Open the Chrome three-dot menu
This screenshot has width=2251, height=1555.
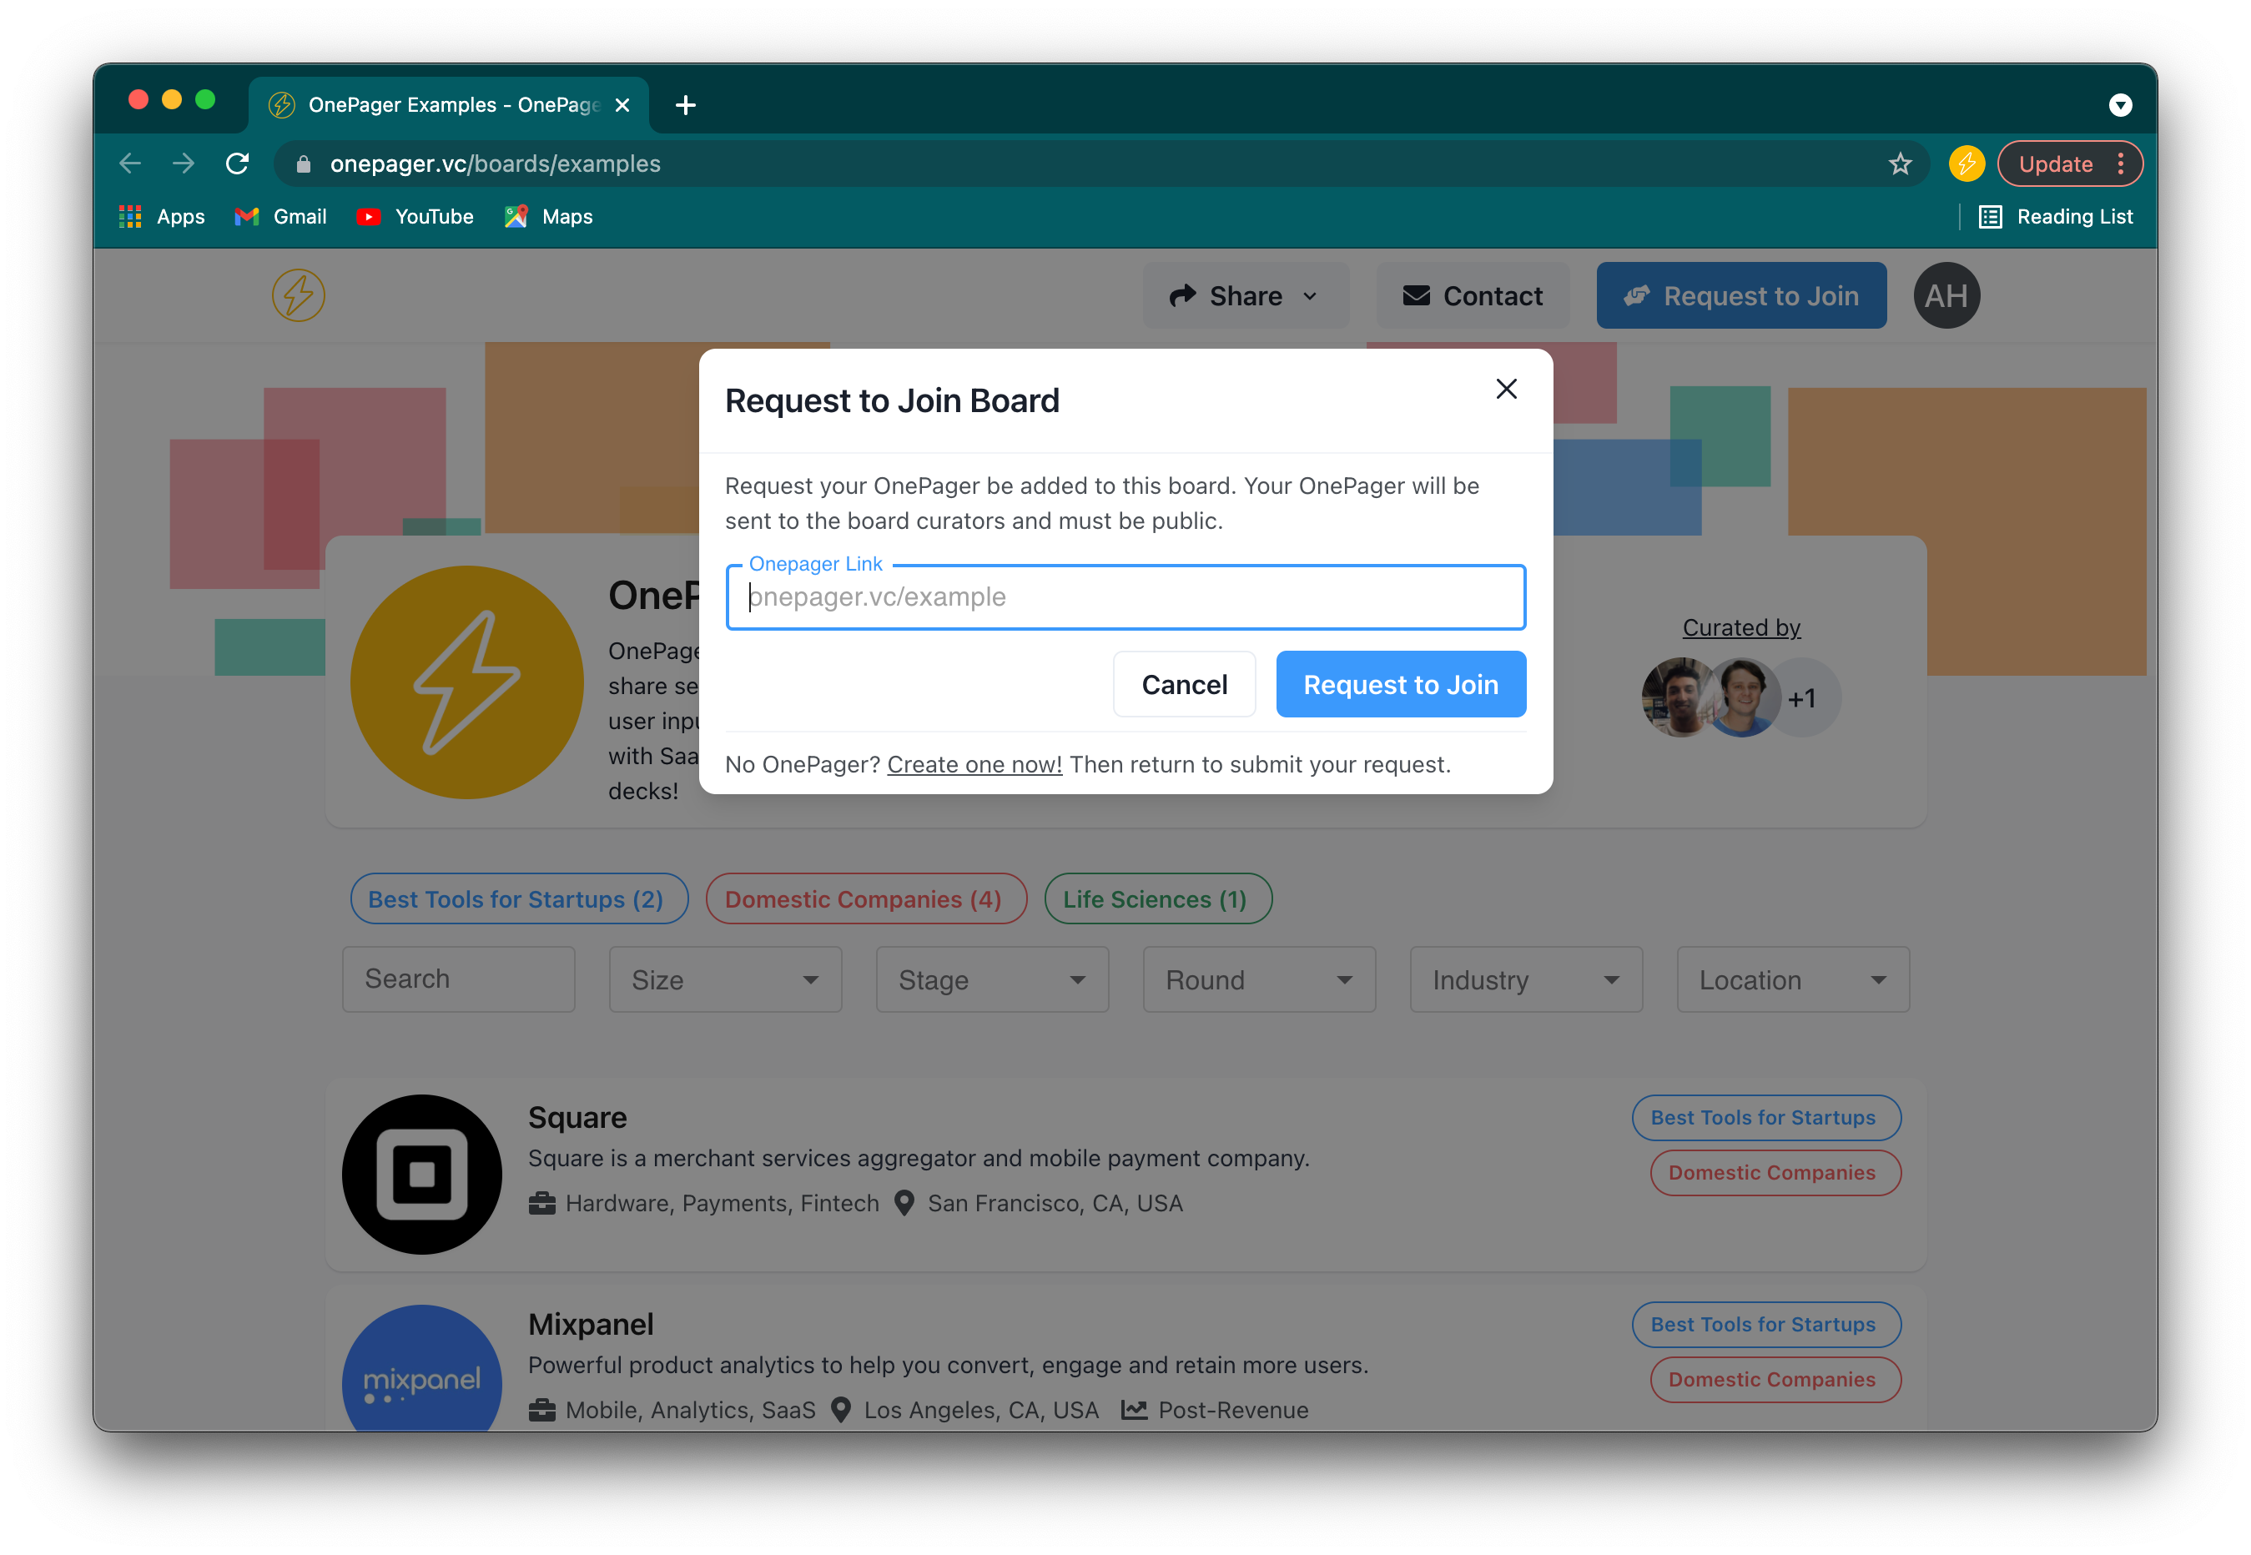click(2120, 164)
